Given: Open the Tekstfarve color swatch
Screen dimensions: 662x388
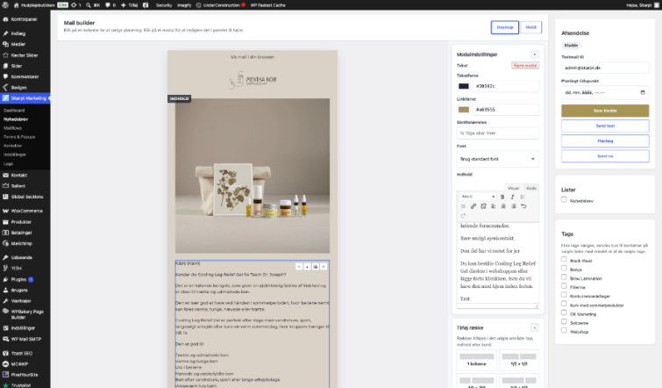Looking at the screenshot, I should point(464,86).
